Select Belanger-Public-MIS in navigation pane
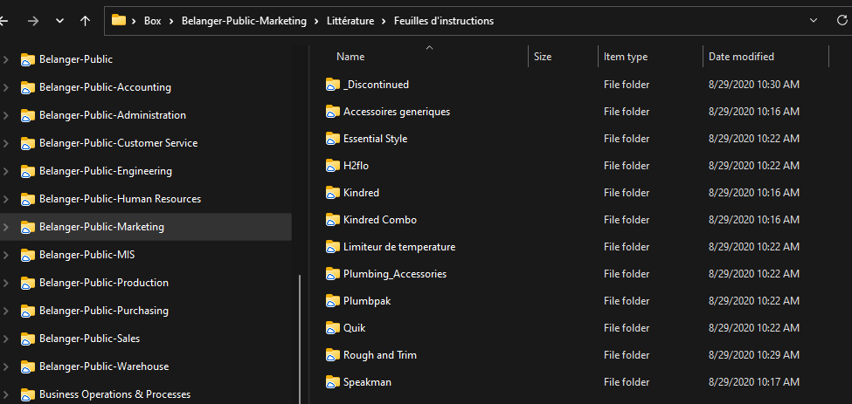852x404 pixels. 87,254
